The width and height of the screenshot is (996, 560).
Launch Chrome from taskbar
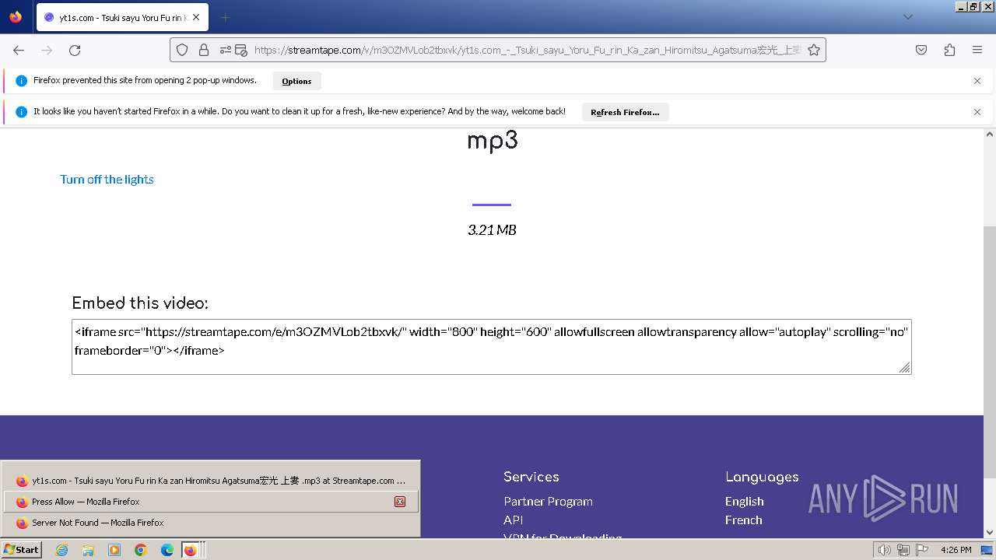click(141, 550)
